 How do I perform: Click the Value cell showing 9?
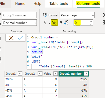(50, 79)
